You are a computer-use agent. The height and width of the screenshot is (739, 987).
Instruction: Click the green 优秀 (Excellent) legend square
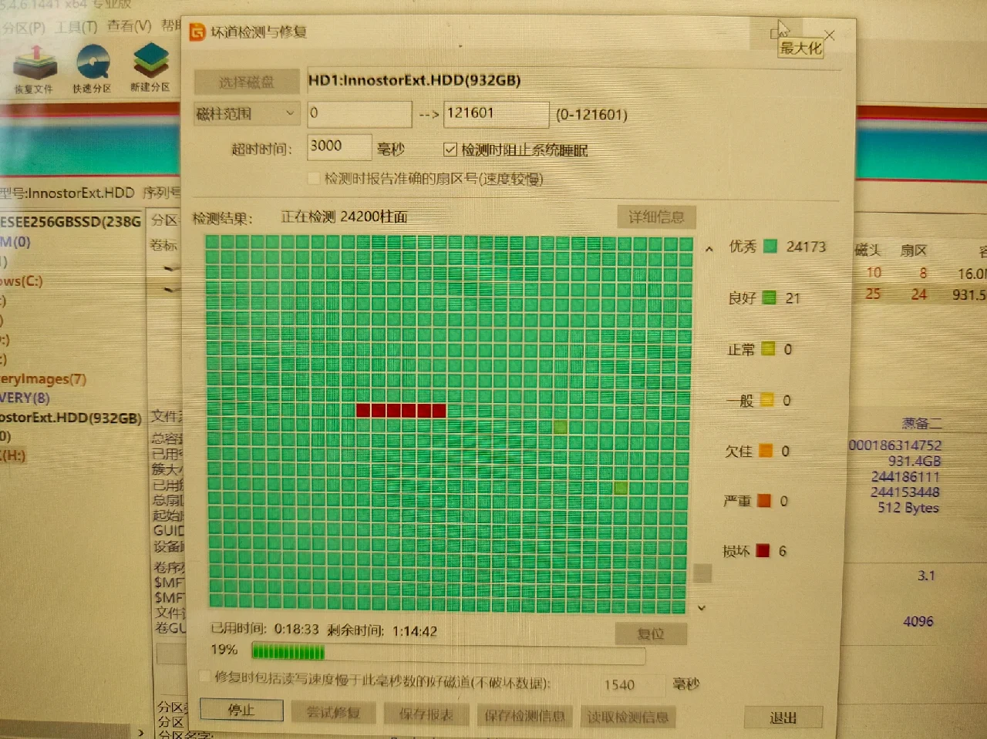click(770, 247)
